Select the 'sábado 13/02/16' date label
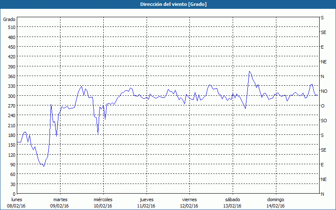The width and height of the screenshot is (336, 210). [x=232, y=202]
